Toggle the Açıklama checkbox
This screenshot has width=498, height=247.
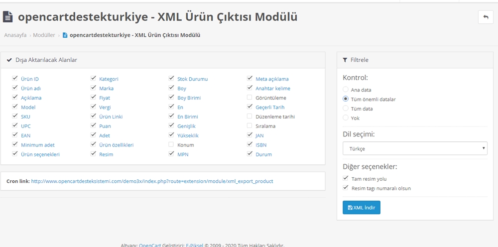14,97
